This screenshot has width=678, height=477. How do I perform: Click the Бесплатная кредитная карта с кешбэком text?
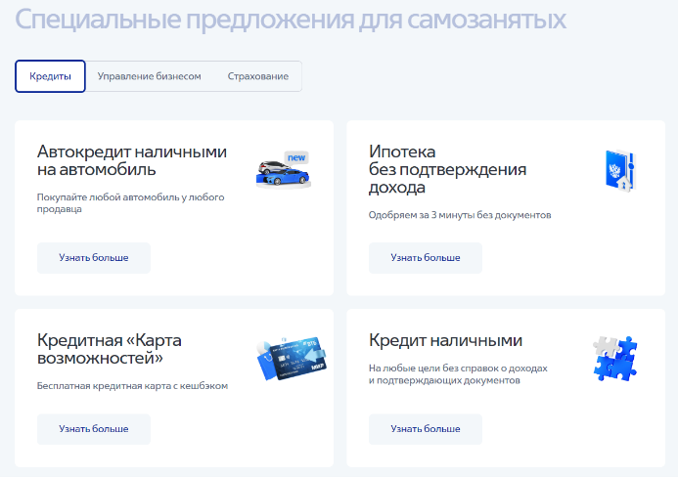(x=132, y=386)
